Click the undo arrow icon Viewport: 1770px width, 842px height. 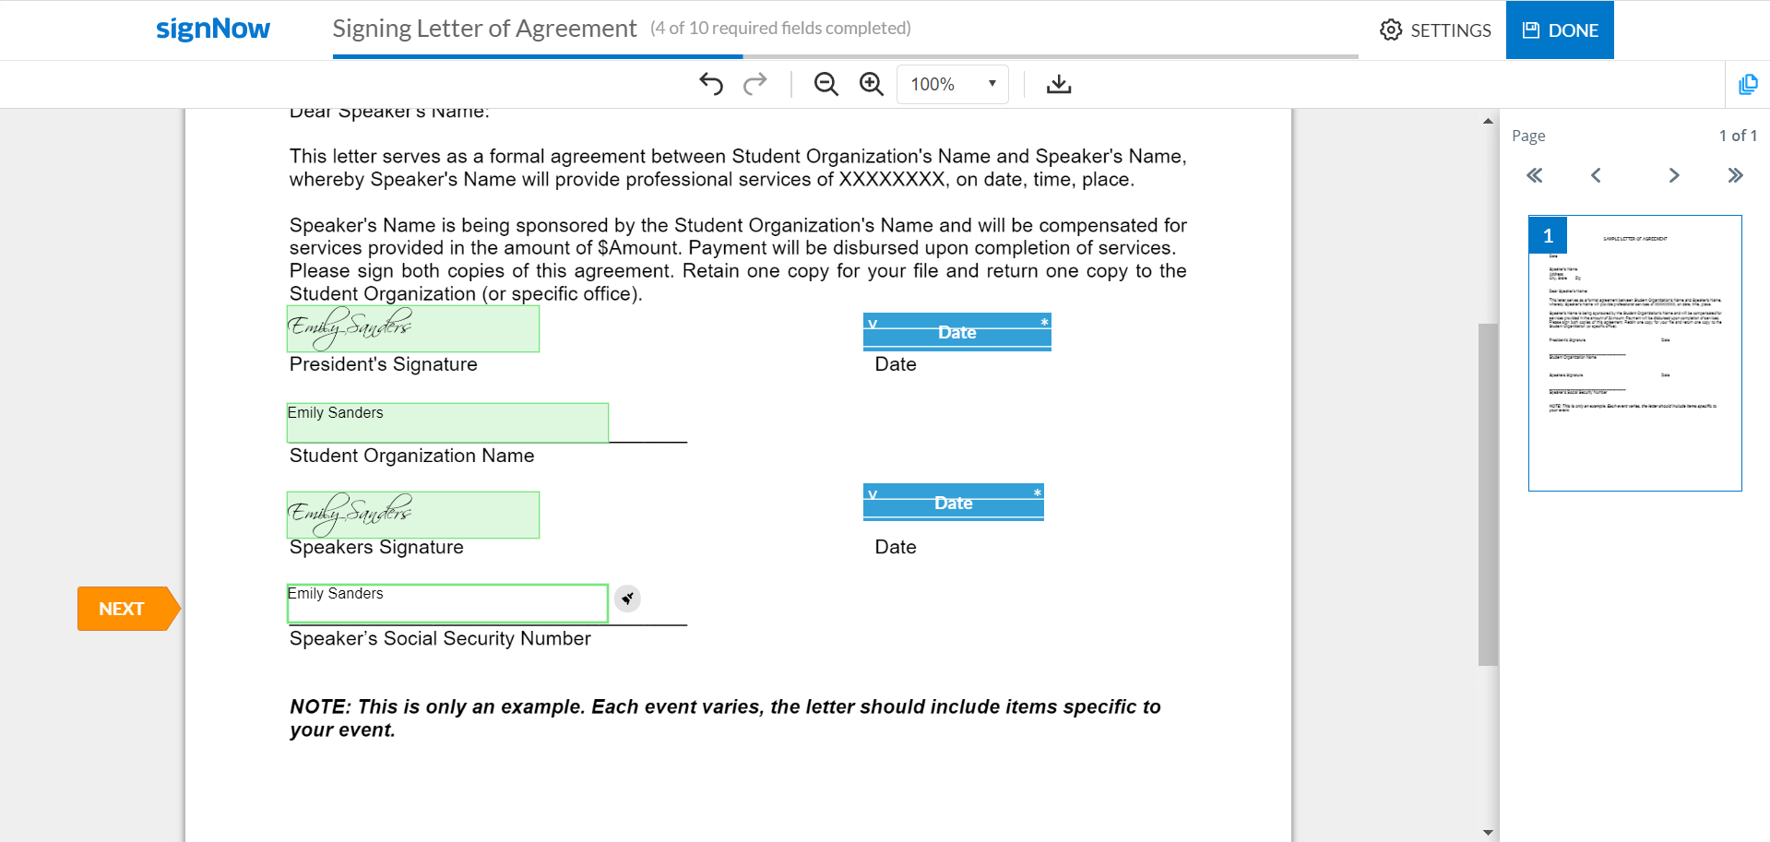710,84
